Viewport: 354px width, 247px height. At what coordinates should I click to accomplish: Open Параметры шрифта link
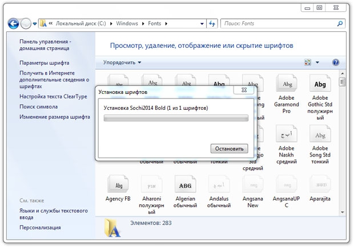(x=44, y=63)
